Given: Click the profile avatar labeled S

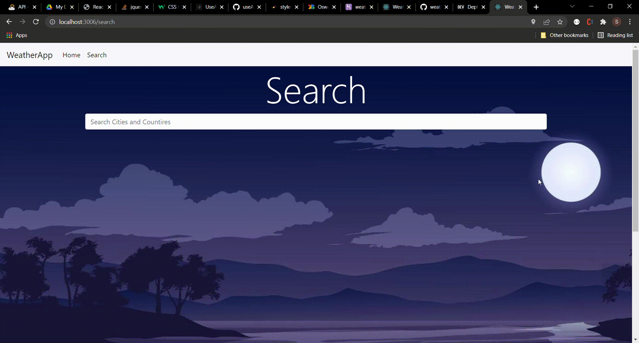Looking at the screenshot, I should point(616,22).
